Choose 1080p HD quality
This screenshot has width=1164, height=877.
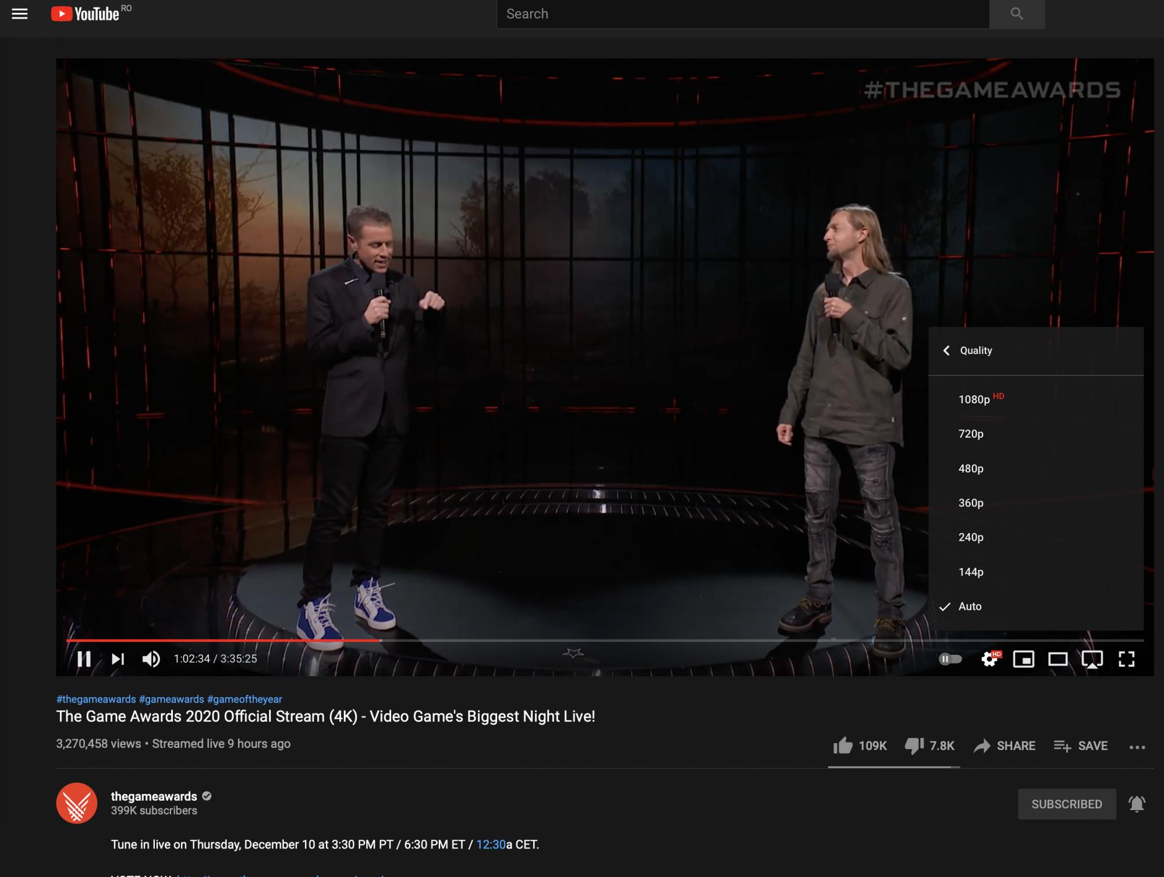click(x=975, y=399)
